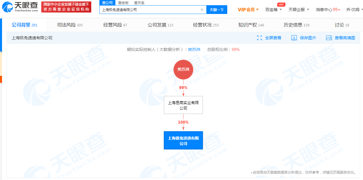Click the 查看高清图 link
Screen dimensions: 363x180
tap(345, 38)
